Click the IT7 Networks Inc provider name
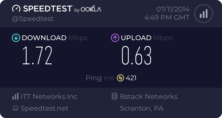Image resolution: width=222 pixels, height=118 pixels. coord(49,96)
